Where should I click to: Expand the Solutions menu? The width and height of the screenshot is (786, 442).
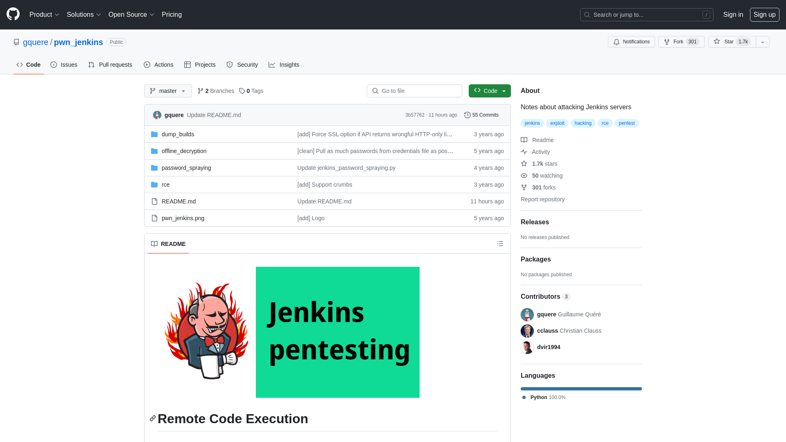(84, 14)
